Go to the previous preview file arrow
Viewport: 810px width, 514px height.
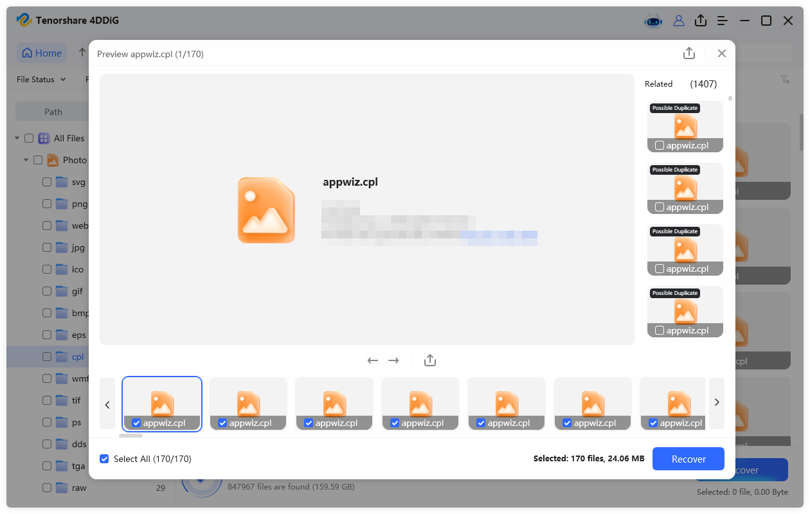coord(373,360)
